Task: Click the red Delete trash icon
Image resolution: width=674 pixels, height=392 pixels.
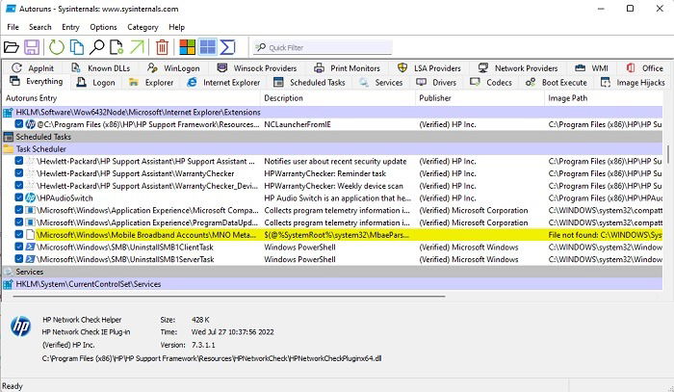Action: coord(162,47)
